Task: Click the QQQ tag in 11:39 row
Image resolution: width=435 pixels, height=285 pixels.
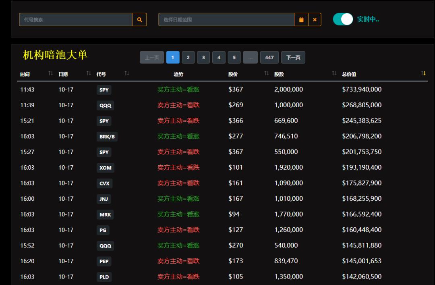Action: click(x=106, y=105)
